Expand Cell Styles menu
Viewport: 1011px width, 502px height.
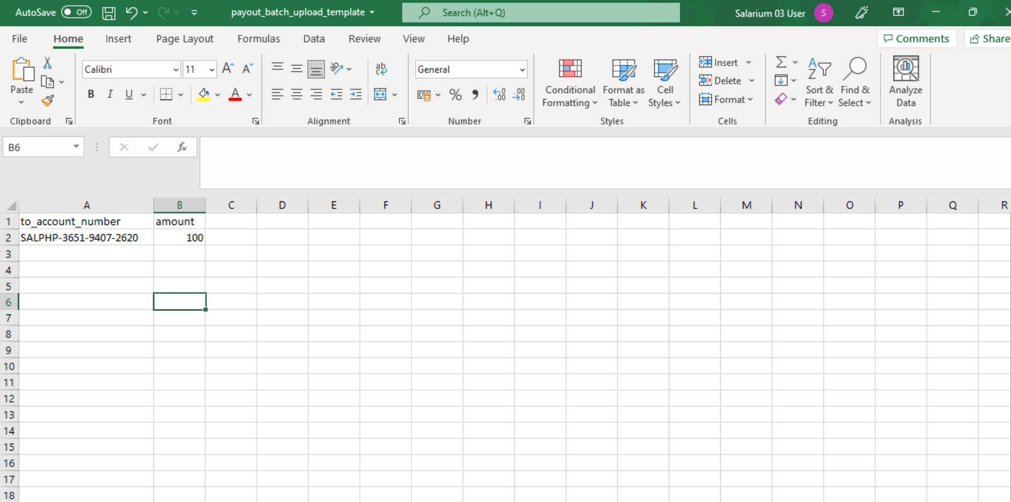pyautogui.click(x=665, y=83)
